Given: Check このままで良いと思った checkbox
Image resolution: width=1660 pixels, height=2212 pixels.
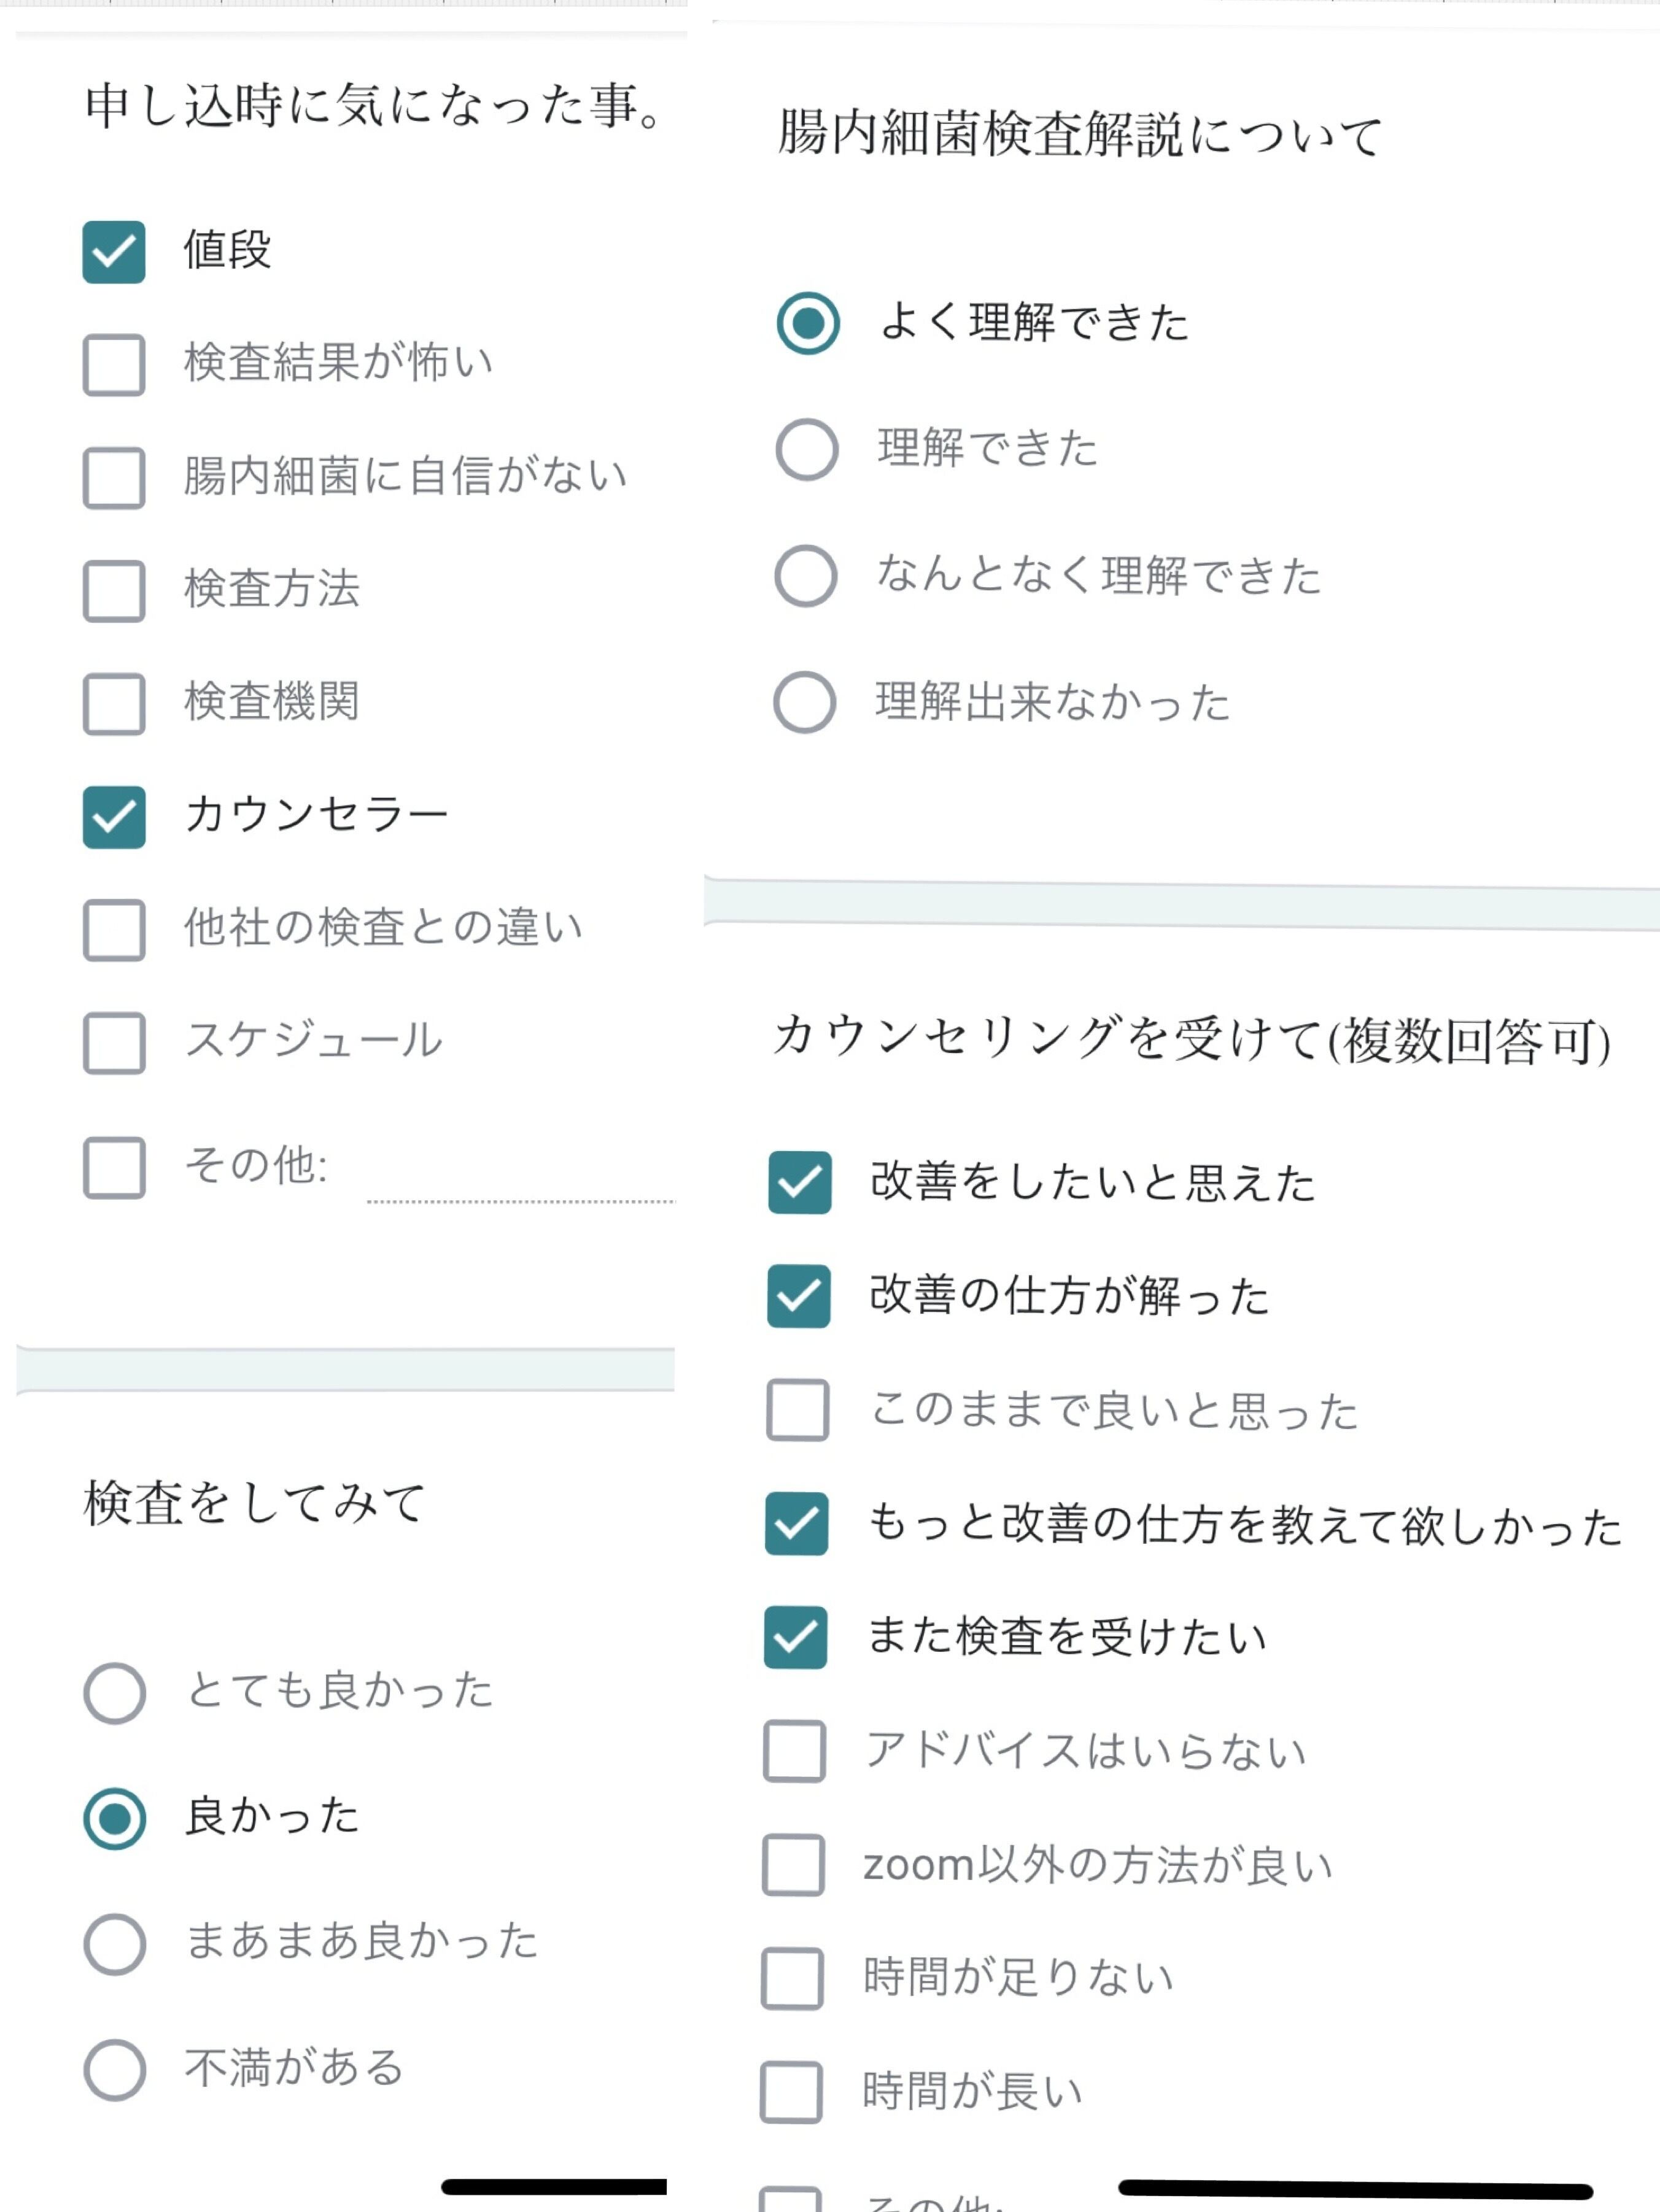Looking at the screenshot, I should click(x=797, y=1410).
